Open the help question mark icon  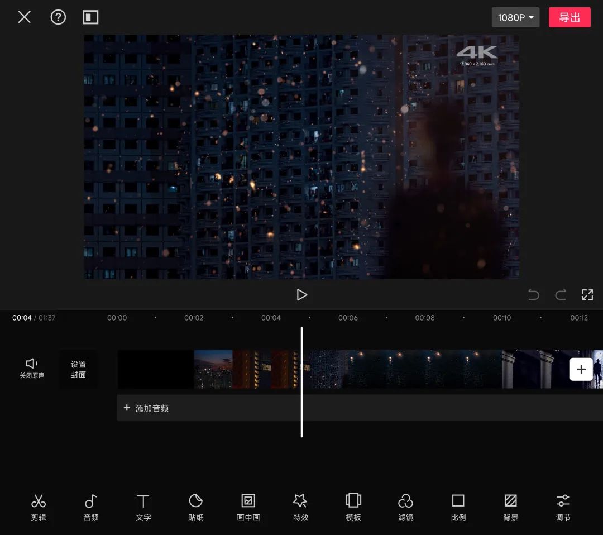coord(58,17)
